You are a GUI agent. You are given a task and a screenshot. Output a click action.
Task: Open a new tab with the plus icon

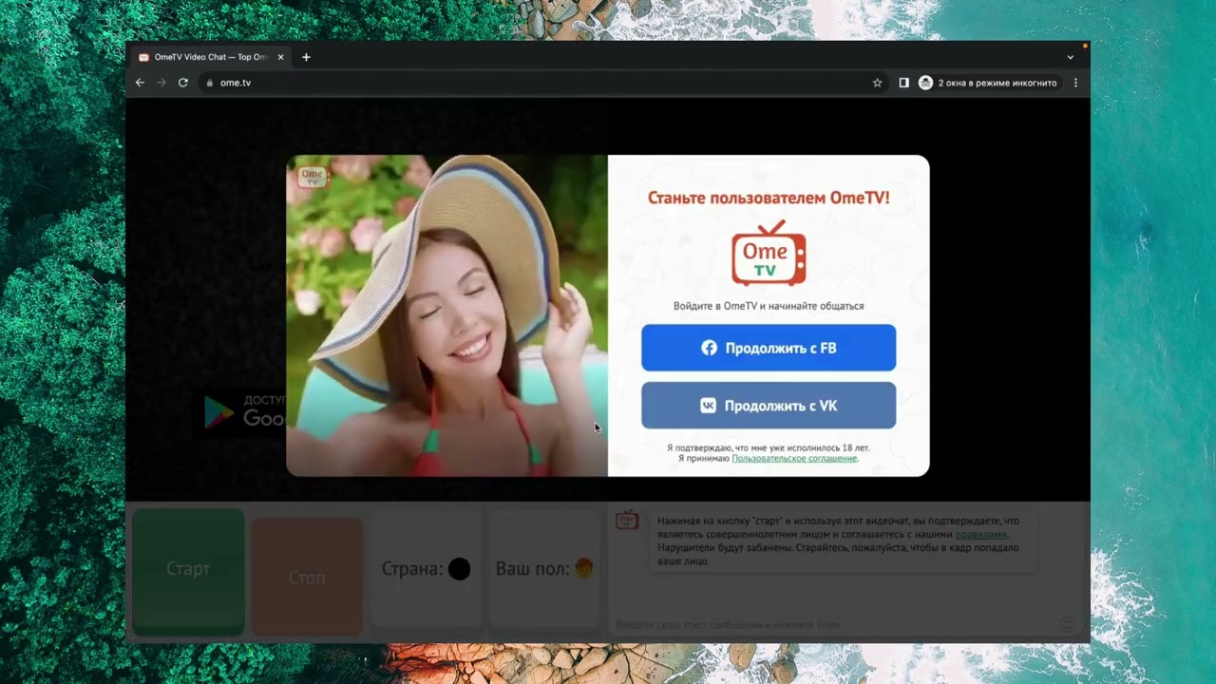click(x=306, y=57)
